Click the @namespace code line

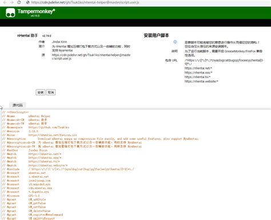pyautogui.click(x=36, y=127)
